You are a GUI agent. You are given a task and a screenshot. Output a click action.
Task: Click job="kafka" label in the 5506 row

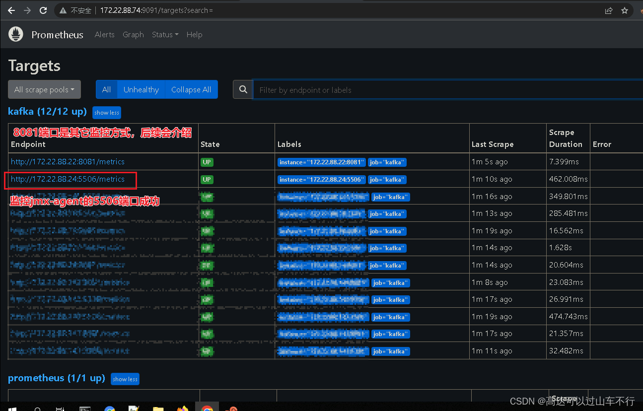387,180
